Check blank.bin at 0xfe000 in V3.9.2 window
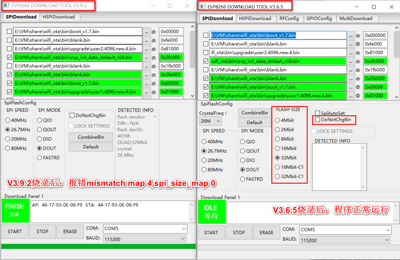 [10, 40]
